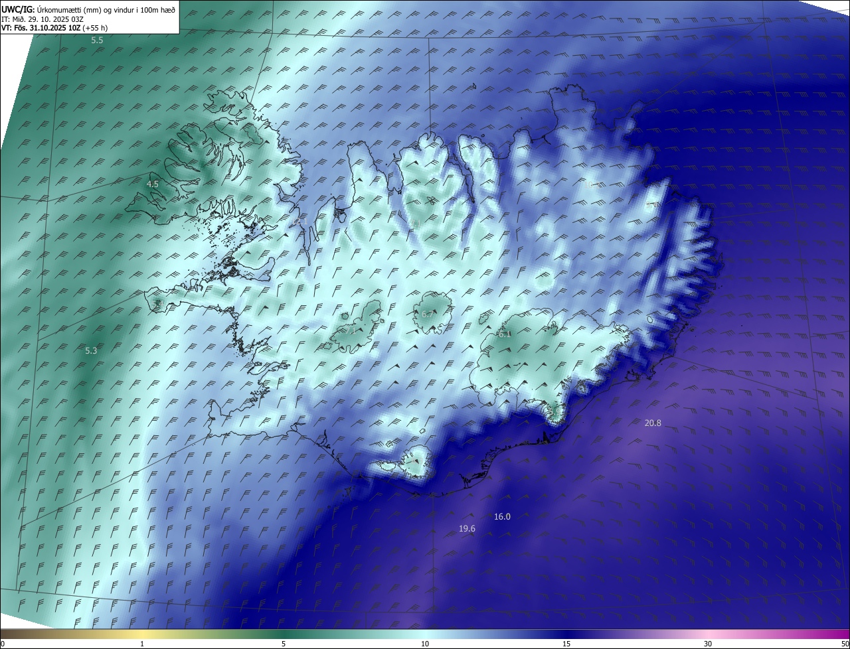Click the 6.1 value on Vatnajökull glacier
Viewport: 850px width, 649px height.
coord(505,334)
